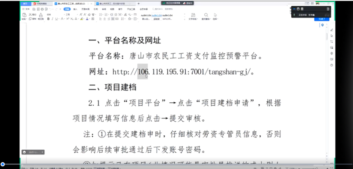Screen dimensions: 353x169
Task: Switch to the References (引用) tab
Action: pos(96,9)
